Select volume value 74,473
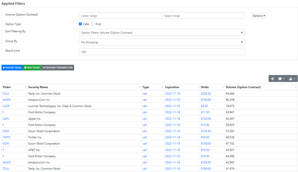 [230, 106]
